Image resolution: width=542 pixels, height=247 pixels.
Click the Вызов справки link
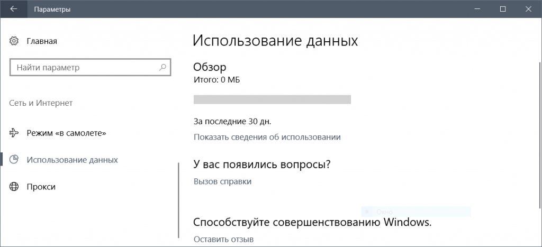click(222, 181)
